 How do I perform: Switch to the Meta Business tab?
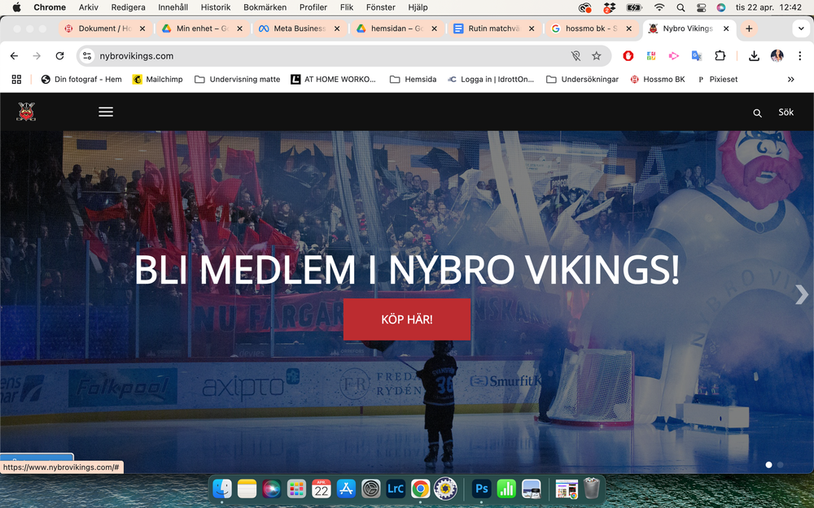pos(299,28)
